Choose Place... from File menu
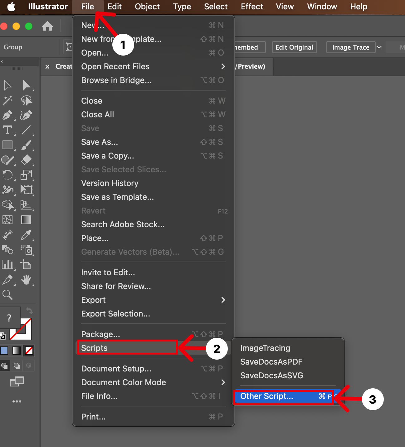The image size is (405, 447). pos(153,238)
